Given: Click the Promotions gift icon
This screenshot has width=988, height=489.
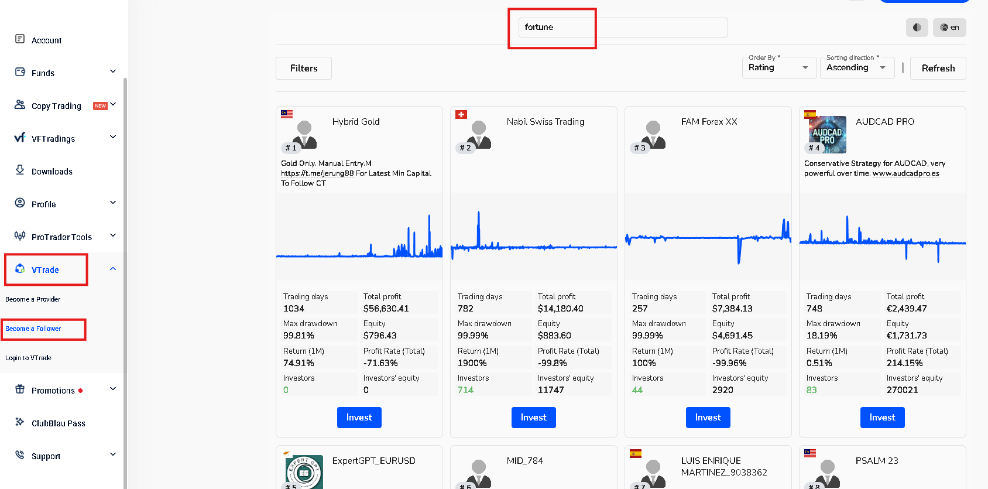Looking at the screenshot, I should tap(20, 389).
